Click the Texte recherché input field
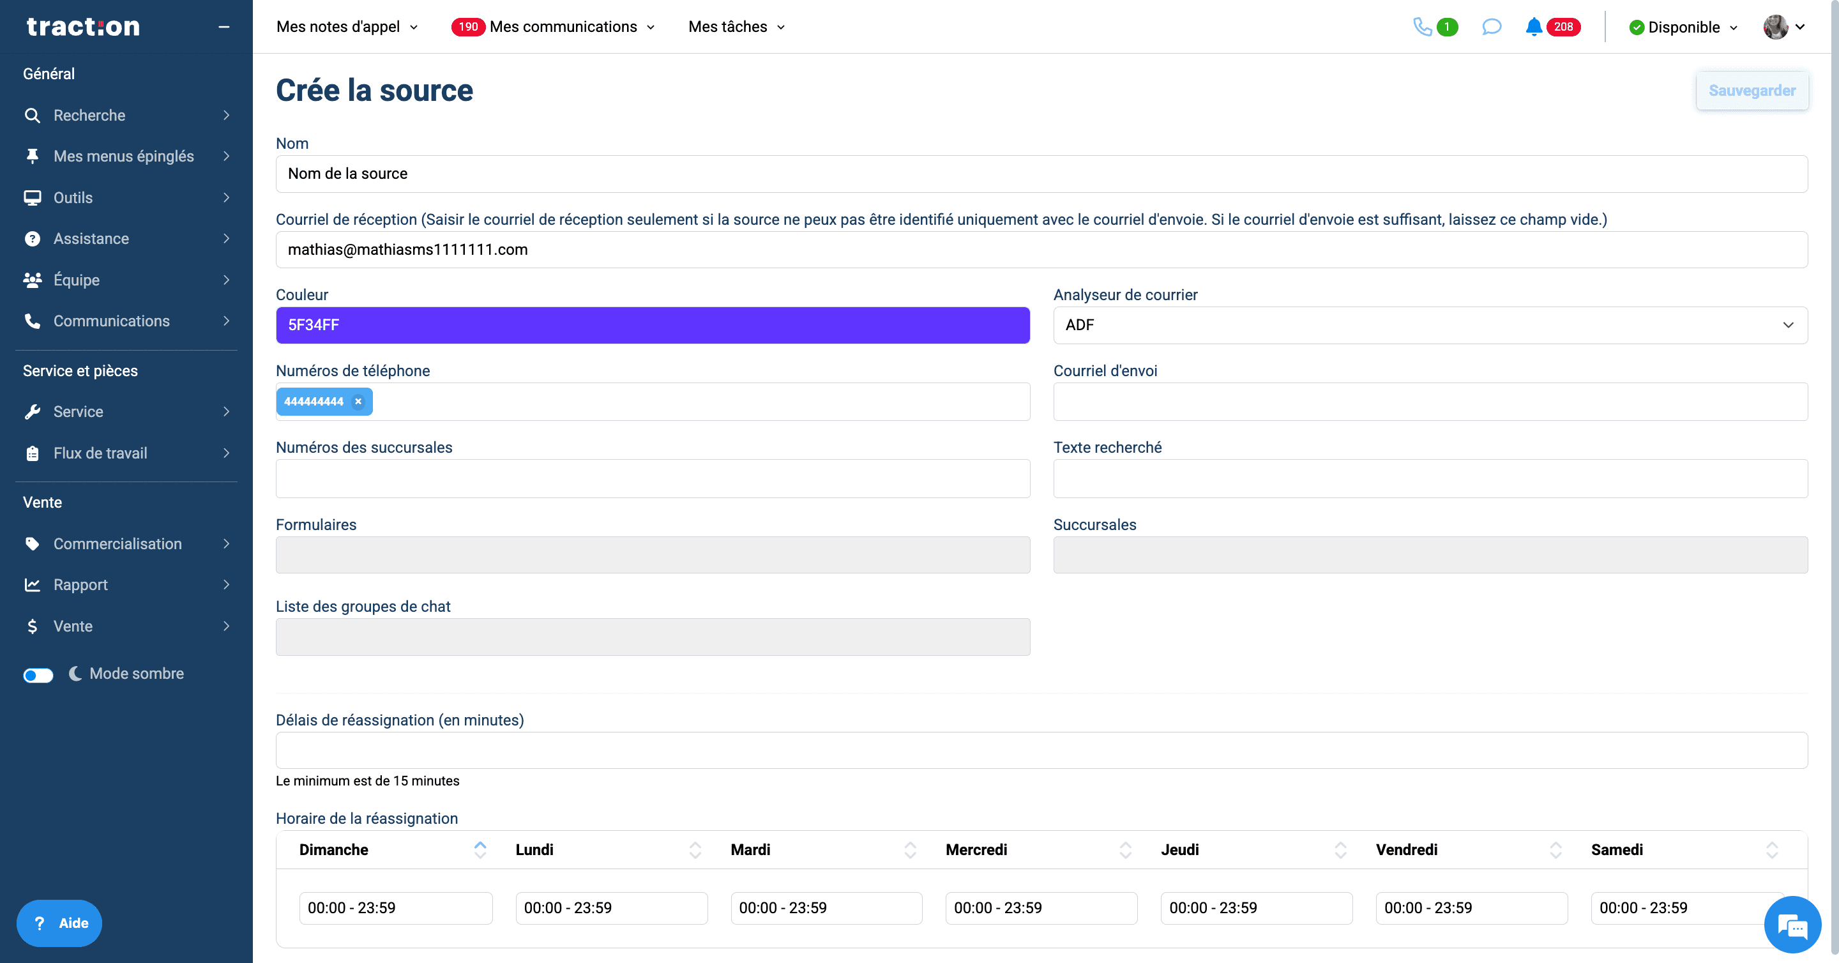 coord(1430,479)
